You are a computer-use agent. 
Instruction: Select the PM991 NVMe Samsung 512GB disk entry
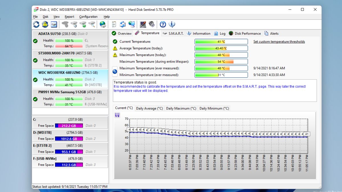coord(70,98)
